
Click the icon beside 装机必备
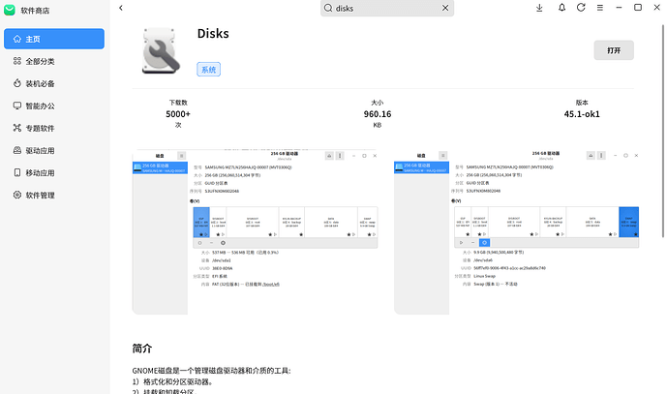coord(17,83)
